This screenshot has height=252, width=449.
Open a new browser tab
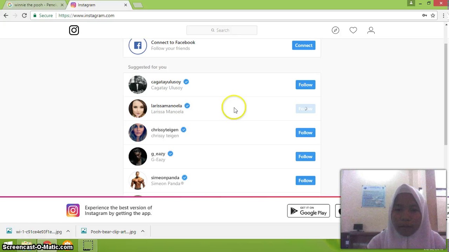pyautogui.click(x=138, y=5)
